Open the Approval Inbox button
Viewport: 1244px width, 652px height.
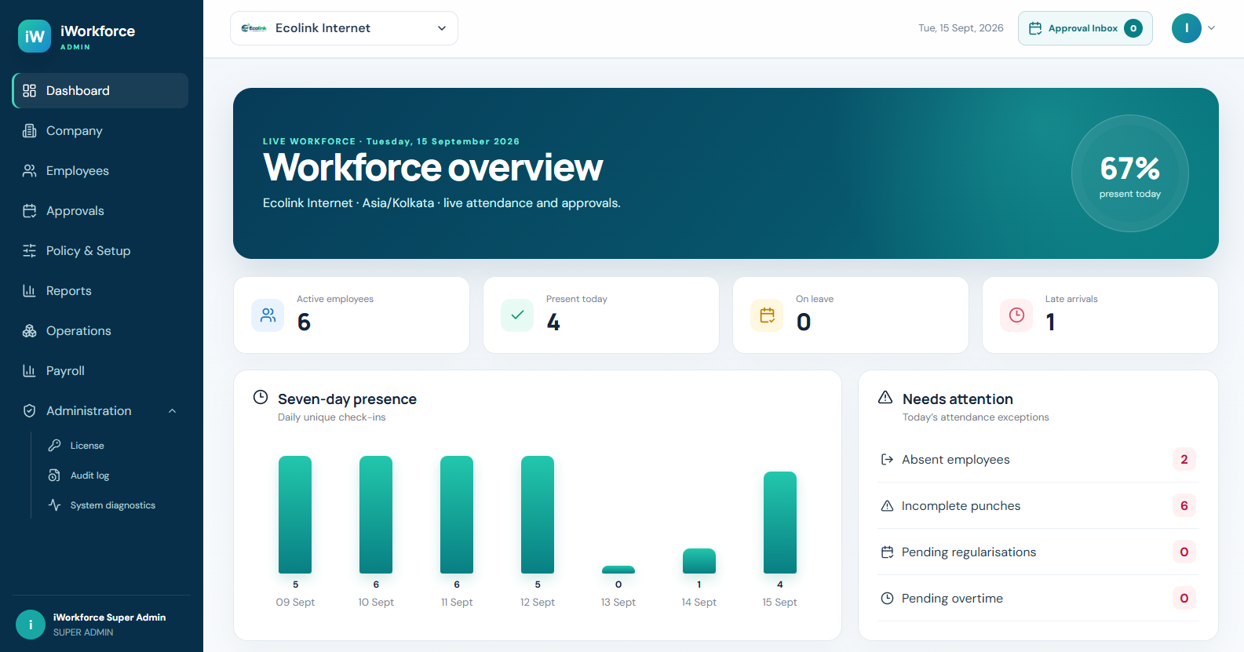[x=1085, y=28]
